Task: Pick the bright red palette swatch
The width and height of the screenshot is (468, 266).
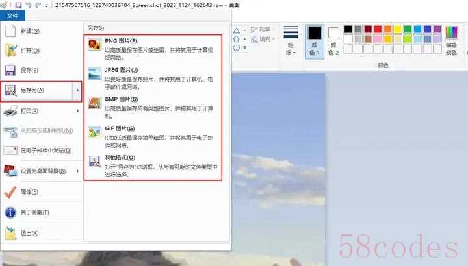Action: point(378,29)
